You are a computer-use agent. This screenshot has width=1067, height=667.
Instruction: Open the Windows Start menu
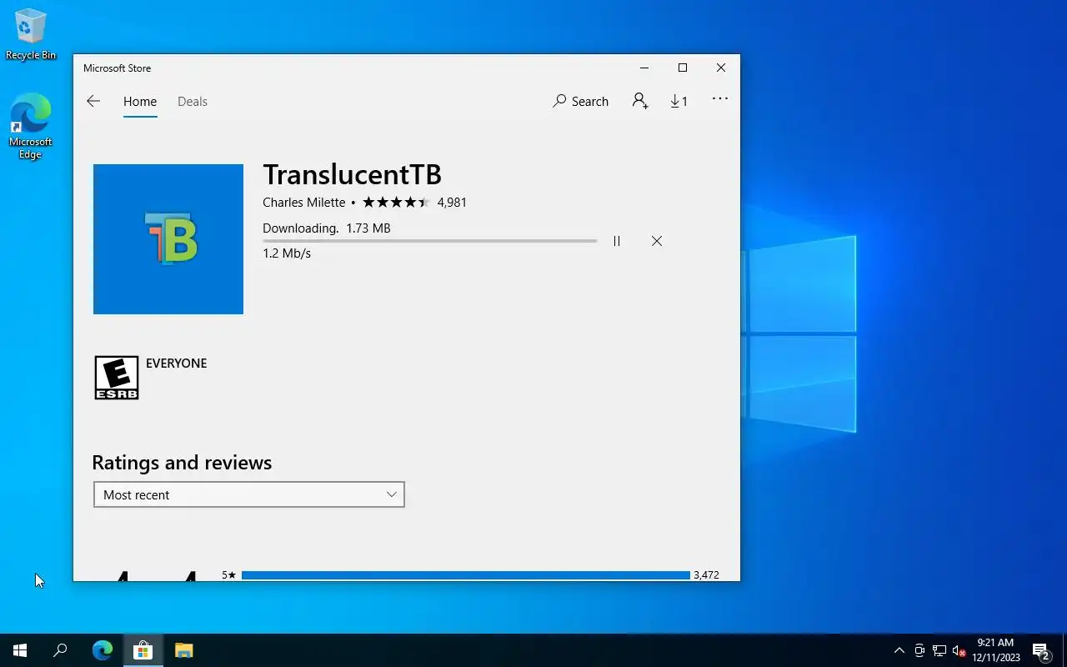point(20,650)
